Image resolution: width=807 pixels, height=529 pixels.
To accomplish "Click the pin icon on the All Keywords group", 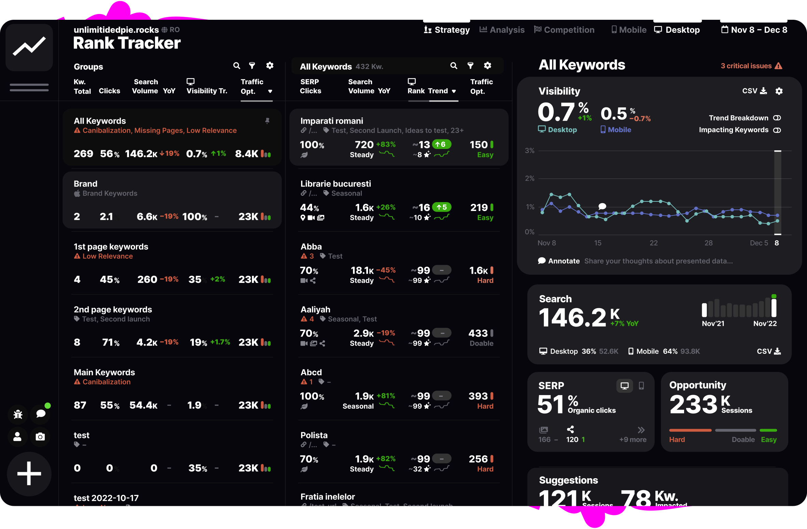I will pyautogui.click(x=267, y=121).
